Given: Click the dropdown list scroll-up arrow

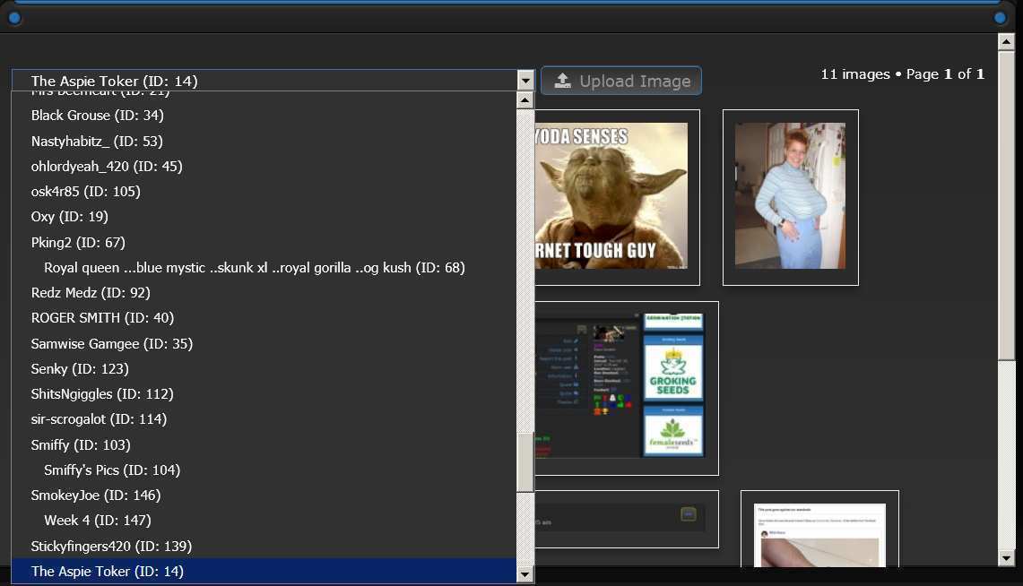Looking at the screenshot, I should click(x=525, y=100).
